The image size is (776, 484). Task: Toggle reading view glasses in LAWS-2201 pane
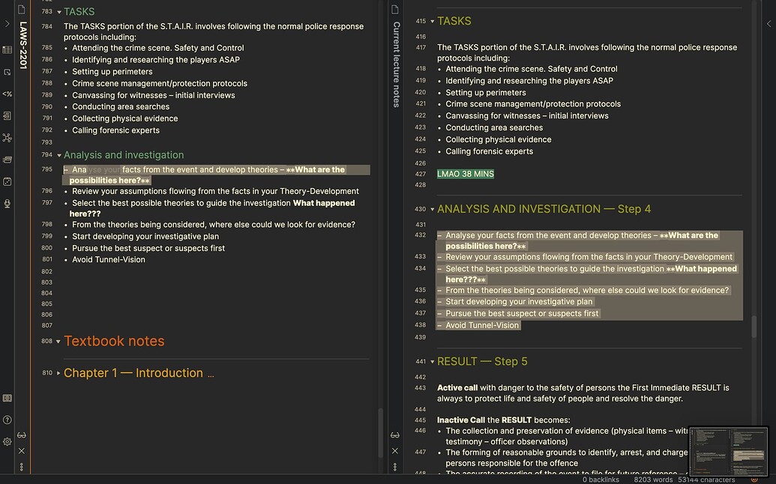tap(21, 435)
